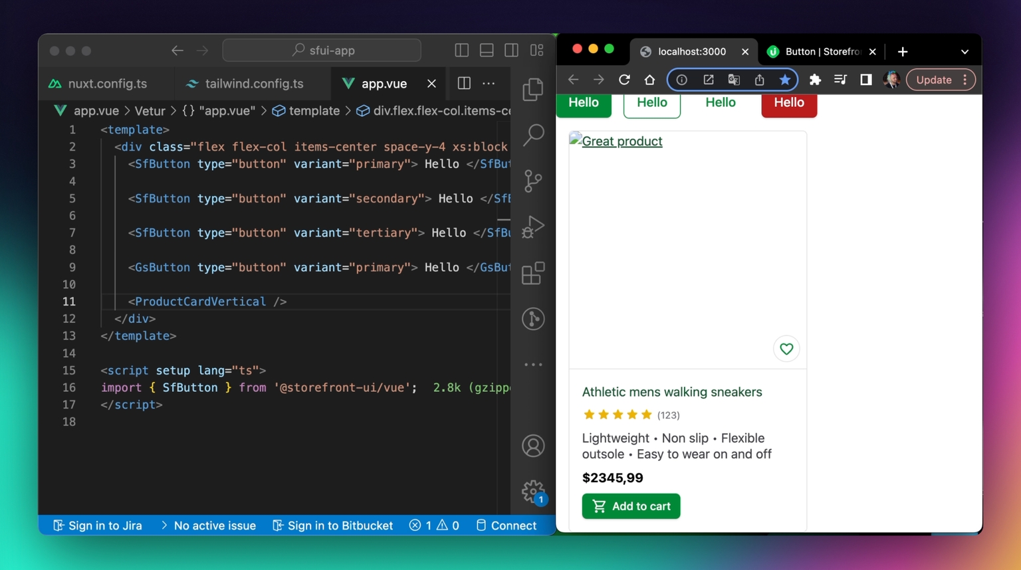1021x570 pixels.
Task: Click the browser Update button
Action: tap(941, 80)
